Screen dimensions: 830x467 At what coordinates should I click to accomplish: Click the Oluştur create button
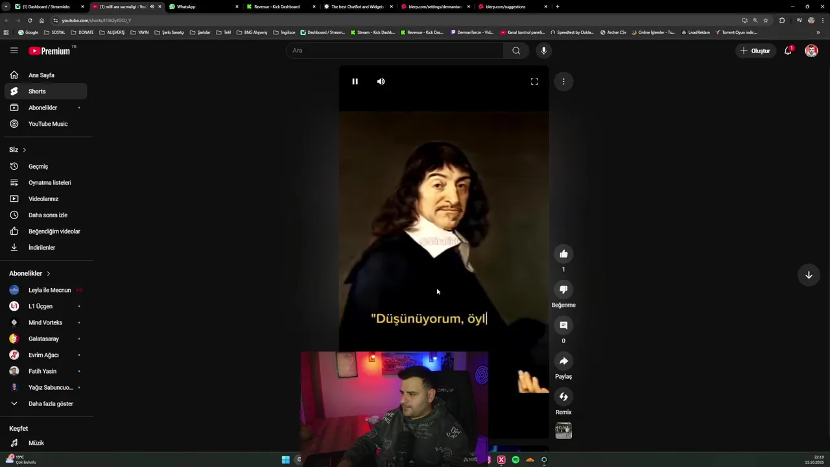coord(755,51)
